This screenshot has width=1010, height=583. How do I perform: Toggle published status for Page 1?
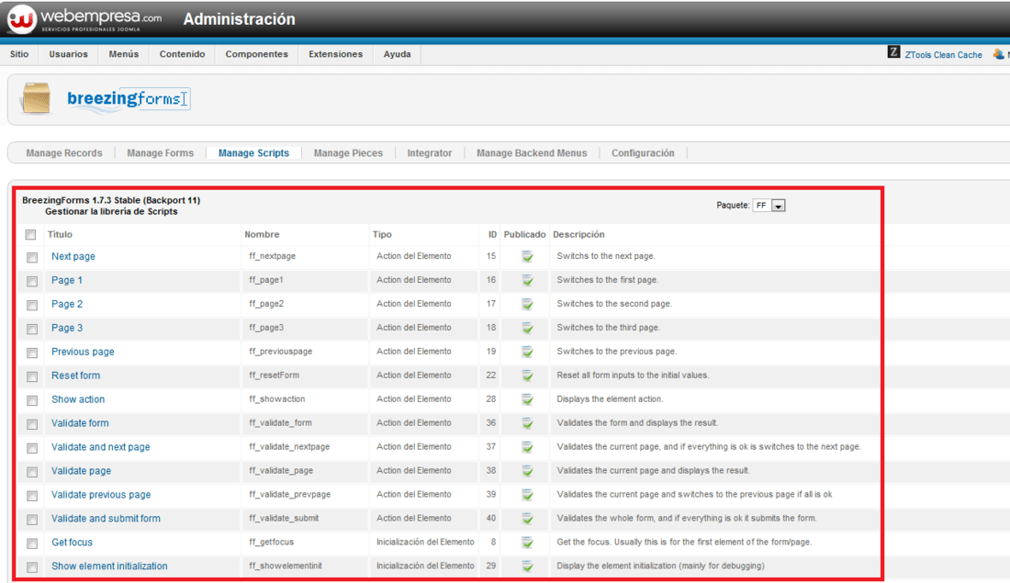click(528, 280)
